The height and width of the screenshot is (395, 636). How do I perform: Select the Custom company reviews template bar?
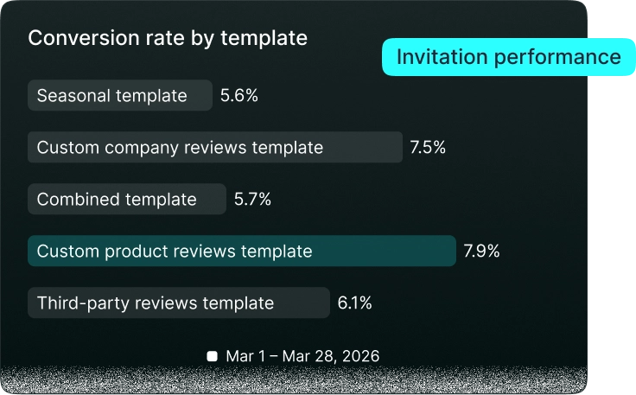pyautogui.click(x=215, y=147)
